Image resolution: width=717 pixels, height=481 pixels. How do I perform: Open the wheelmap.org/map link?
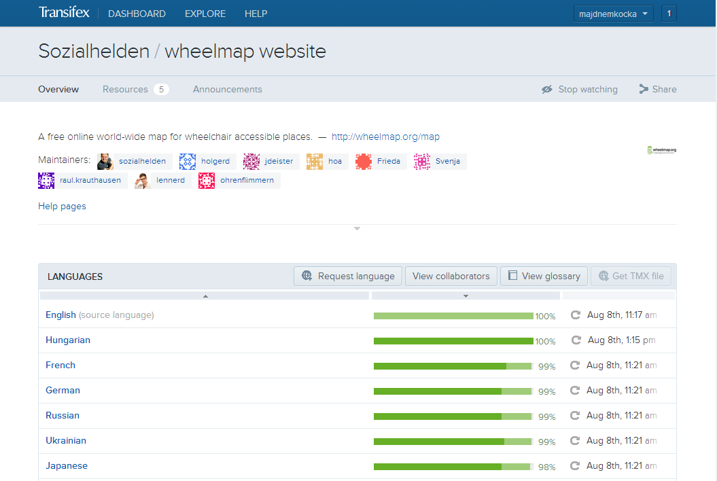385,137
